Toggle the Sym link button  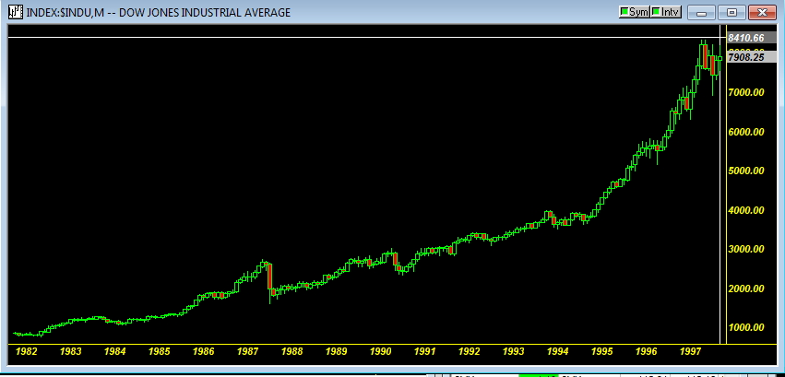[634, 12]
